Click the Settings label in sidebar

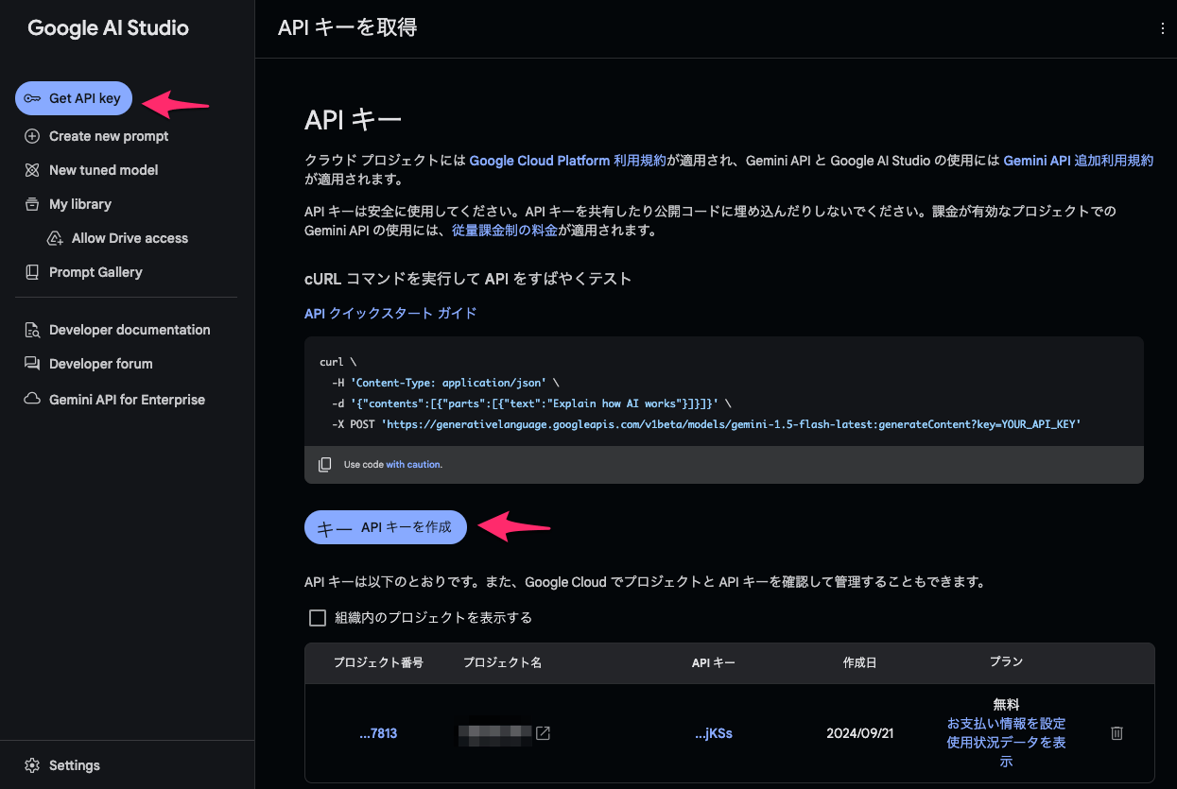coord(75,765)
